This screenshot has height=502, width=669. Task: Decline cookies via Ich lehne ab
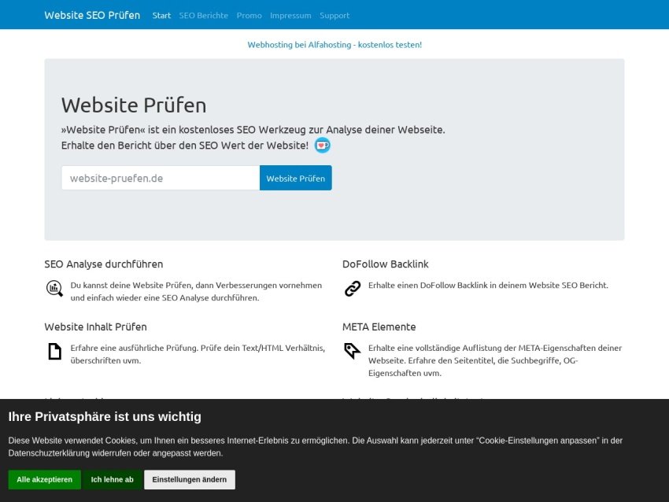(x=112, y=479)
